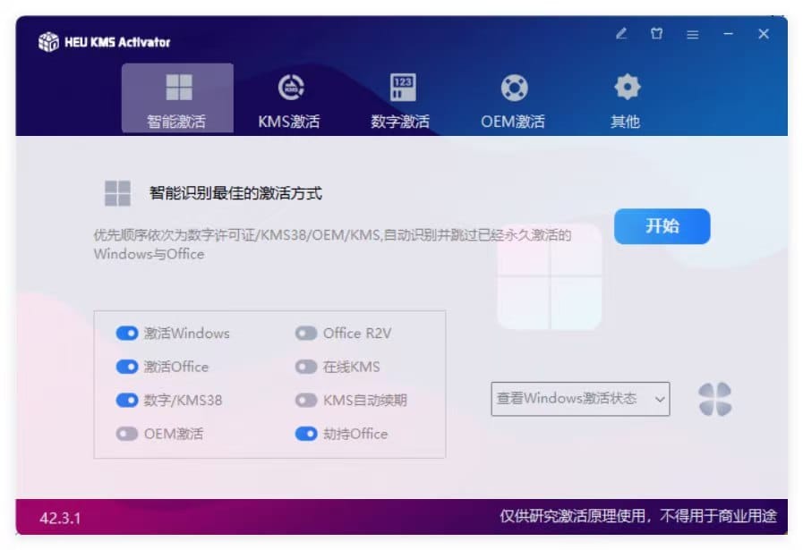803x550 pixels.
Task: Click the OEM lifebuoy icon
Action: click(514, 88)
